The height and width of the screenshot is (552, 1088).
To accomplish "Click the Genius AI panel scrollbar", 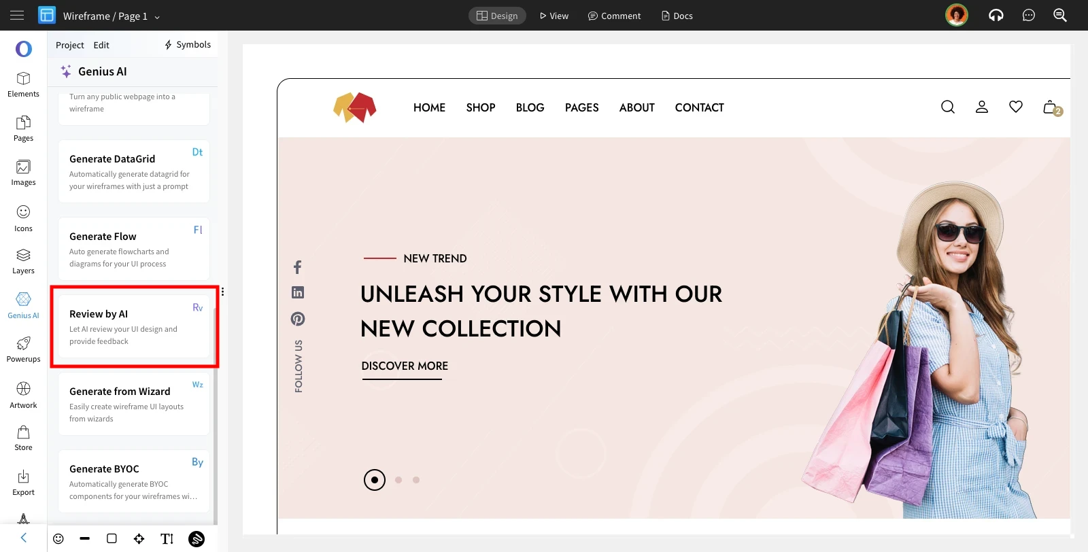I will [x=216, y=415].
